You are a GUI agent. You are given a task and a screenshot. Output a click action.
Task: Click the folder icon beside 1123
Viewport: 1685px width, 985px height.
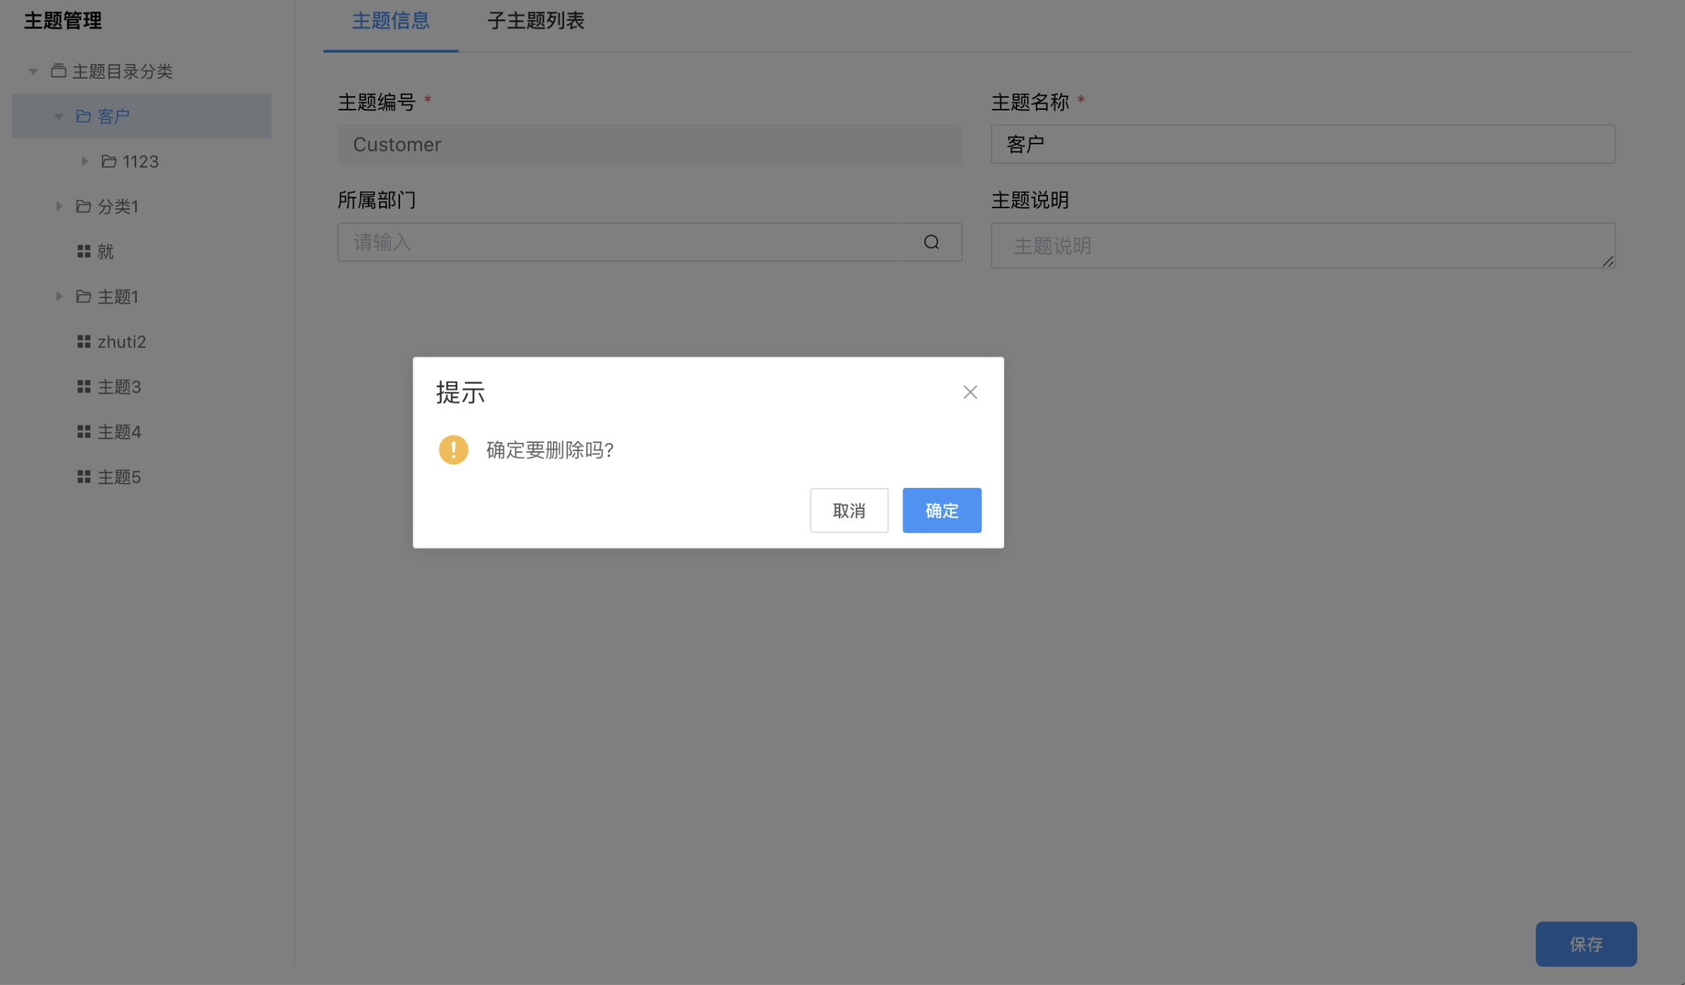click(108, 161)
